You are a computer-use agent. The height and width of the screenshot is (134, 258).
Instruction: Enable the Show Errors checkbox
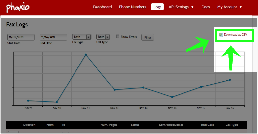coord(118,37)
